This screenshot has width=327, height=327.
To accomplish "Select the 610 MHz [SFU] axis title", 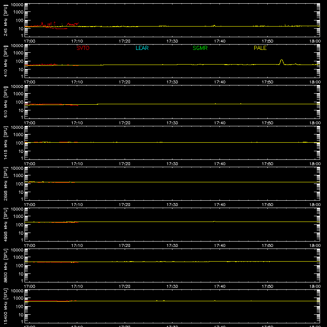I will [x=5, y=102].
